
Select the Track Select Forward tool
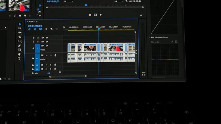point(20,28)
